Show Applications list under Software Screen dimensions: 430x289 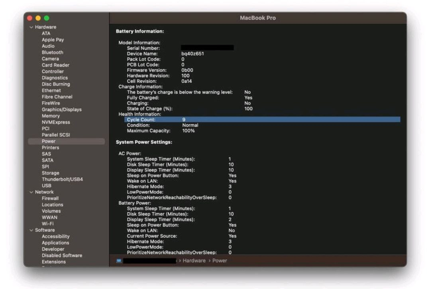click(x=55, y=243)
